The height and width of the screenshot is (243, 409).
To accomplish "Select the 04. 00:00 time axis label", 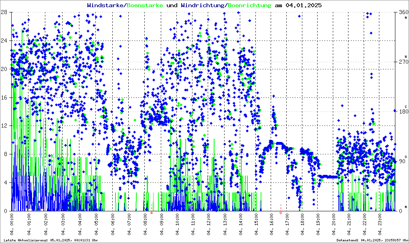I will click(12, 225).
